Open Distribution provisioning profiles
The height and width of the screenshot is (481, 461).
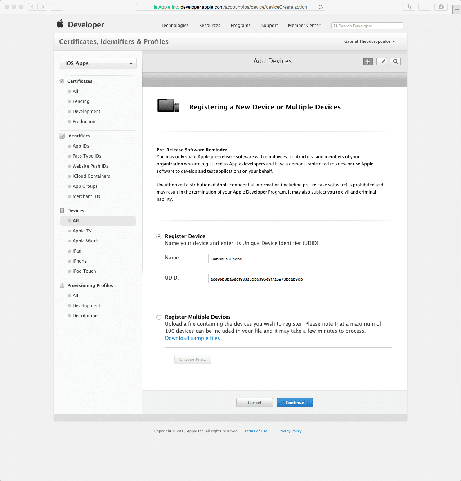85,316
